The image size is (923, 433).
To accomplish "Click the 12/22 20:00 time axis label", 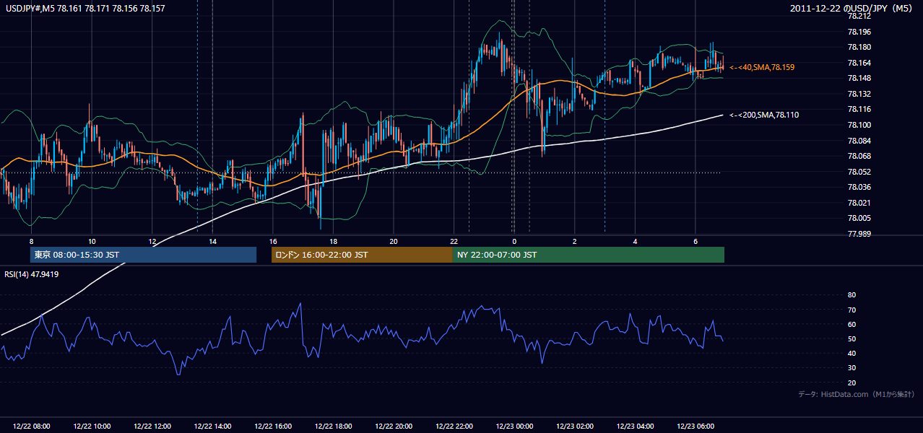I will coord(394,427).
